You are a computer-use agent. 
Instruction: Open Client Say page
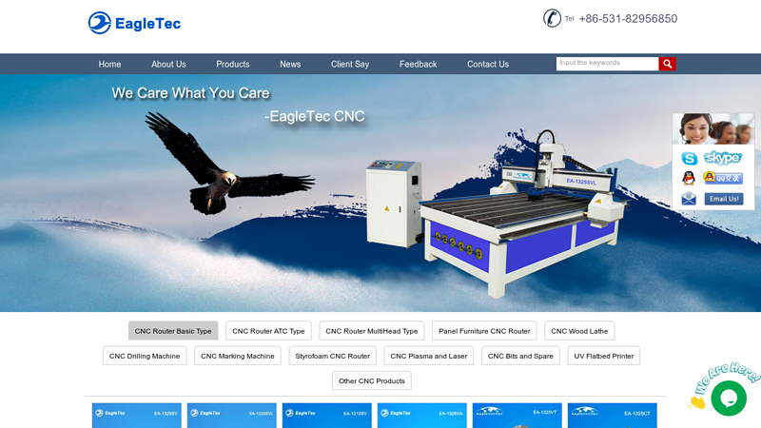(350, 64)
